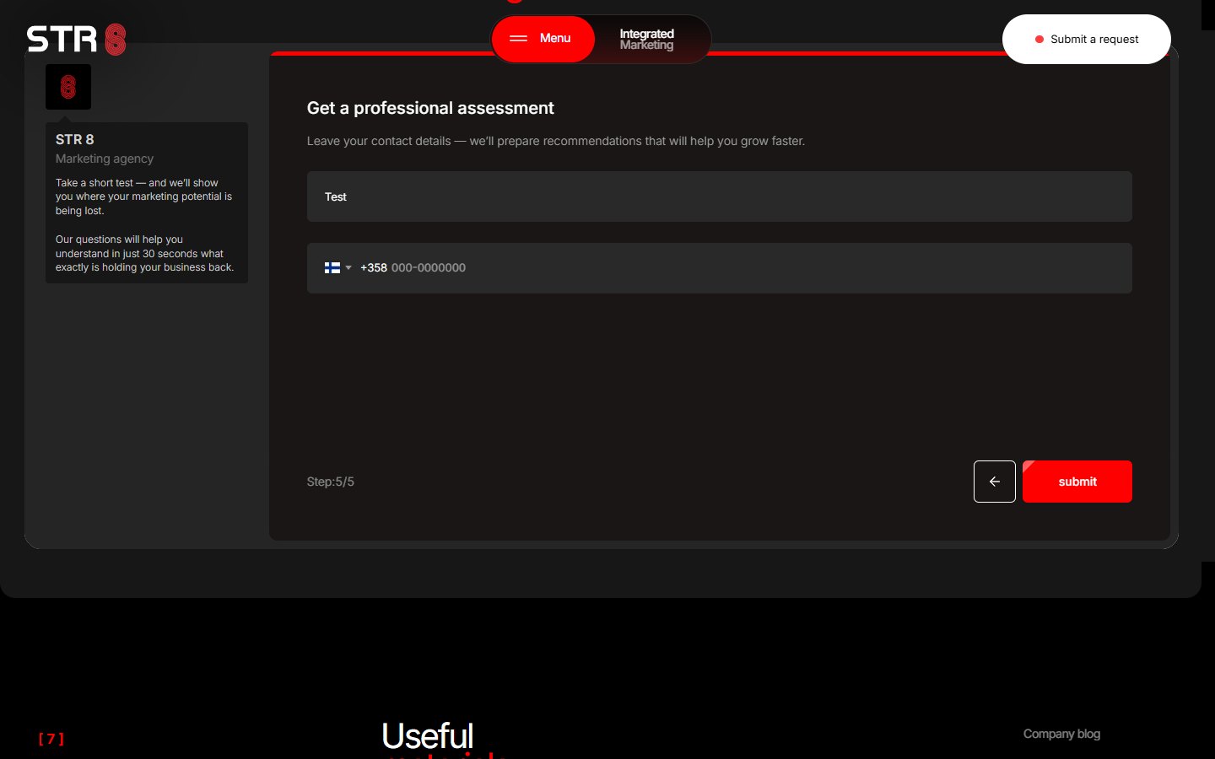
Task: Click the hamburger icon inside Menu button
Action: pyautogui.click(x=518, y=39)
